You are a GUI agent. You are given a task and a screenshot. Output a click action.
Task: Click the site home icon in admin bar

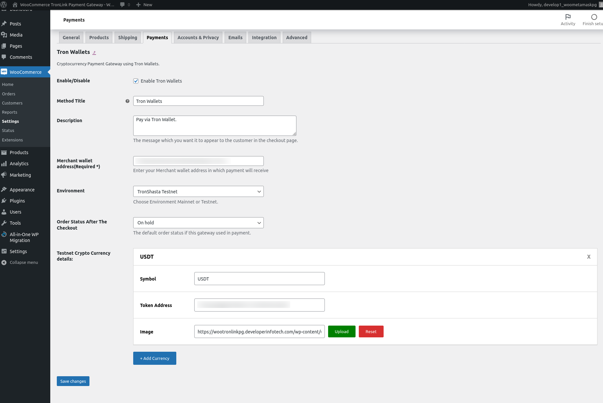15,5
